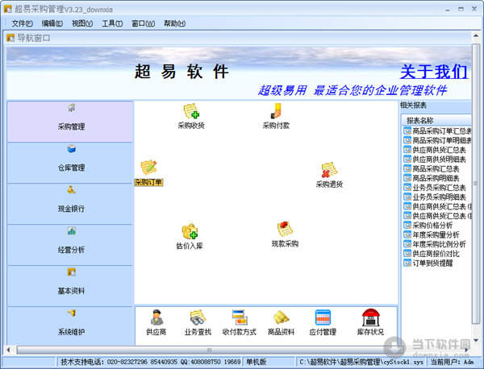484x369 pixels.
Task: Open the 工具(T) menu
Action: [x=112, y=23]
